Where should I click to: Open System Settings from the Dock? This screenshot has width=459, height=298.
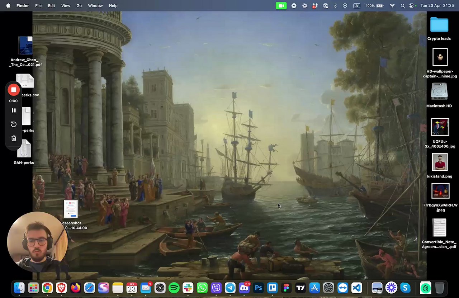click(x=328, y=288)
